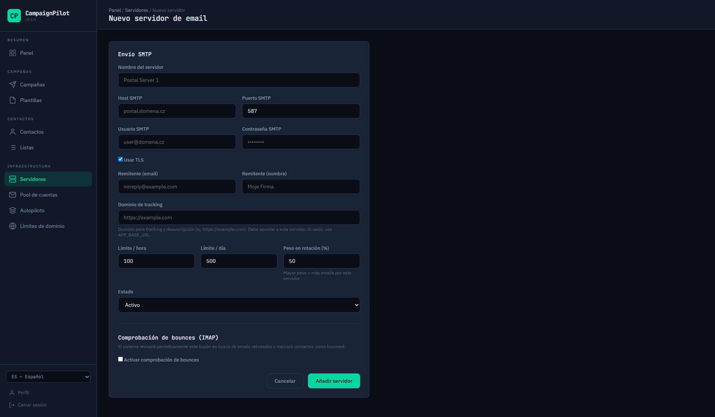Viewport: 715px width, 417px height.
Task: Open Pool de cuentas menu item
Action: pos(48,195)
